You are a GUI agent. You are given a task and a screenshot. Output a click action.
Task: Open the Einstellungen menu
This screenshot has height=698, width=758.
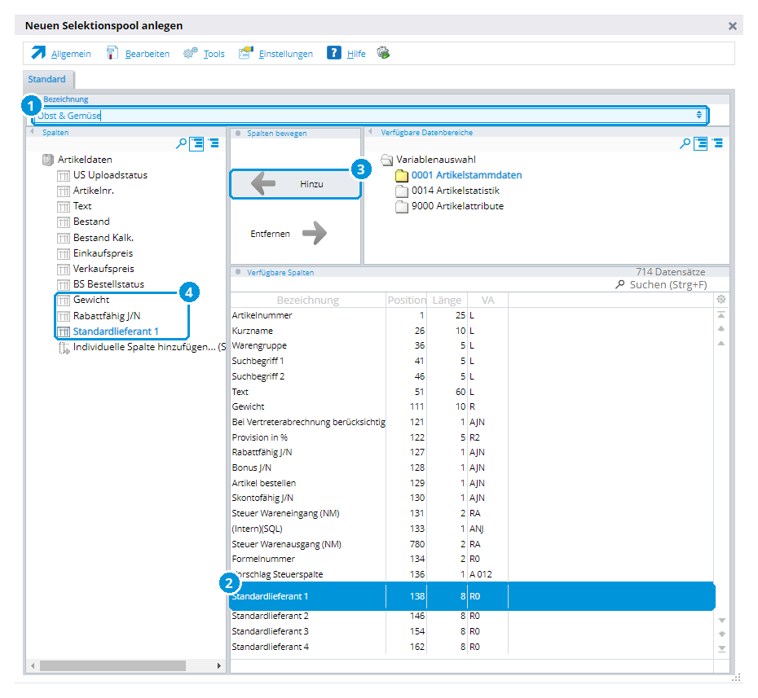pyautogui.click(x=275, y=54)
